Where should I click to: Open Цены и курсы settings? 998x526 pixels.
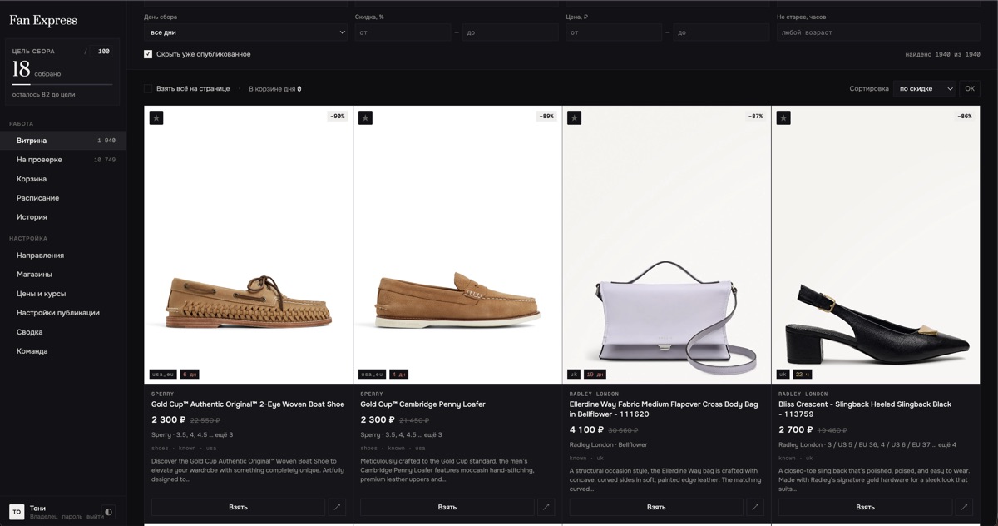tap(63, 294)
